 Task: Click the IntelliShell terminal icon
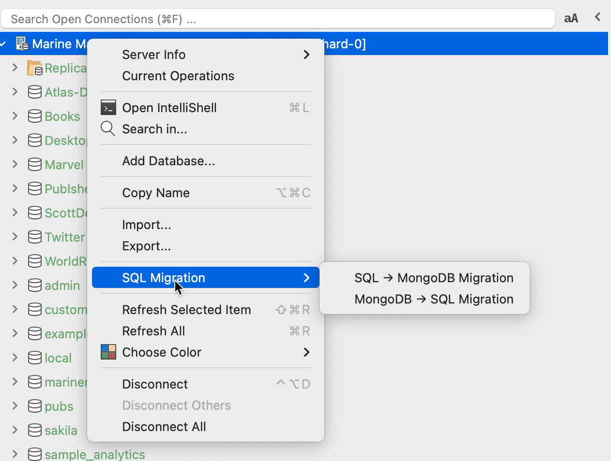108,107
